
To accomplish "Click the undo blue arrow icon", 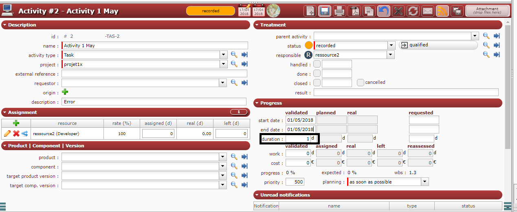I will 383,11.
